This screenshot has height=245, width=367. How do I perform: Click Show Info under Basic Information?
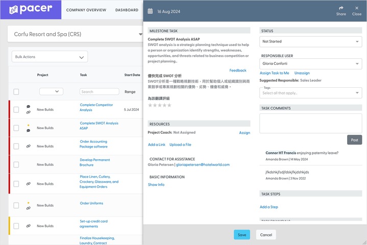(x=156, y=185)
